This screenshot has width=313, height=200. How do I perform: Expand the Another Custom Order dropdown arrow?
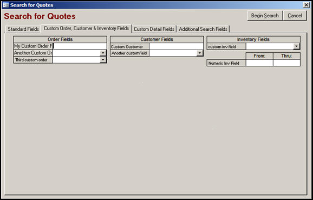[103, 53]
